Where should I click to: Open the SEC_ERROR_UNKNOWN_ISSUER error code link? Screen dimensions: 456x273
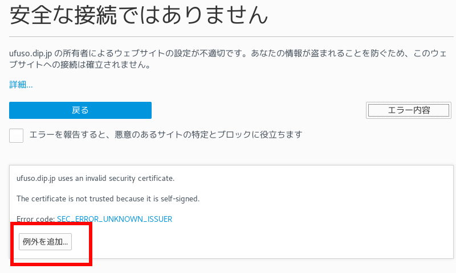115,219
